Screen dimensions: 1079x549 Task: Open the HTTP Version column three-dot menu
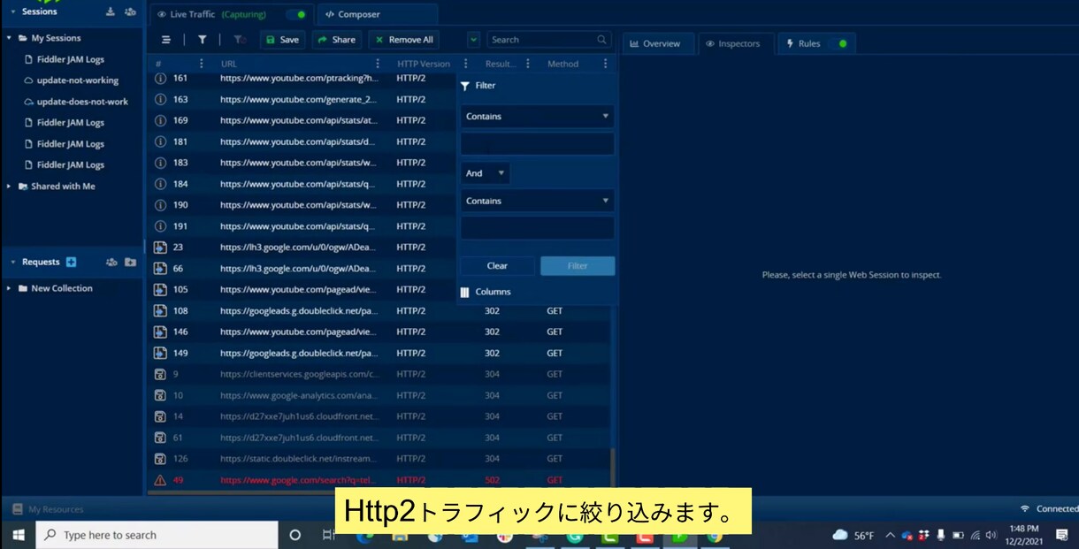click(466, 64)
